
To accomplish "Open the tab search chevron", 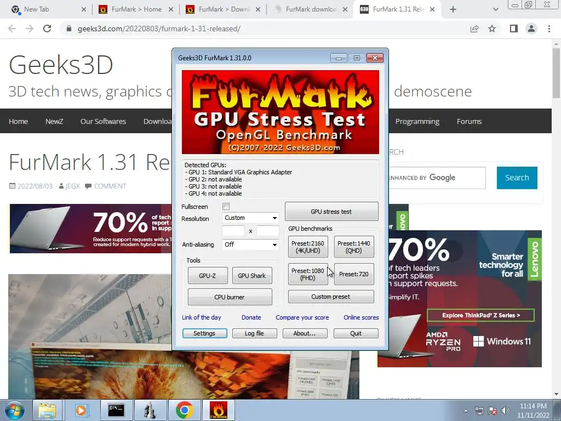I will [x=495, y=9].
